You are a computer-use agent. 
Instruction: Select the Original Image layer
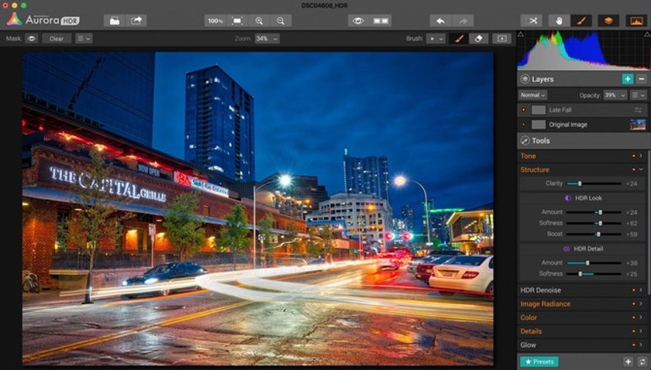[582, 125]
